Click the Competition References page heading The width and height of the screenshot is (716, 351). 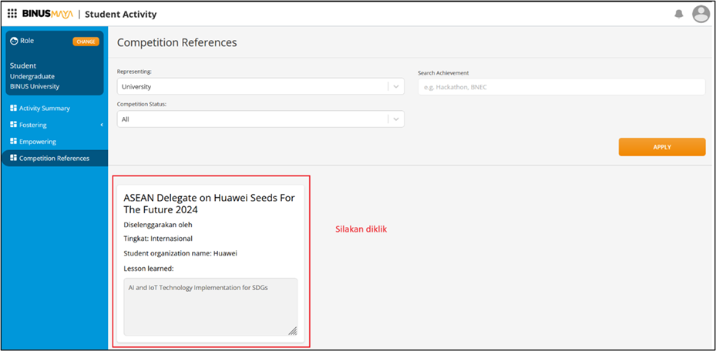[x=177, y=42]
